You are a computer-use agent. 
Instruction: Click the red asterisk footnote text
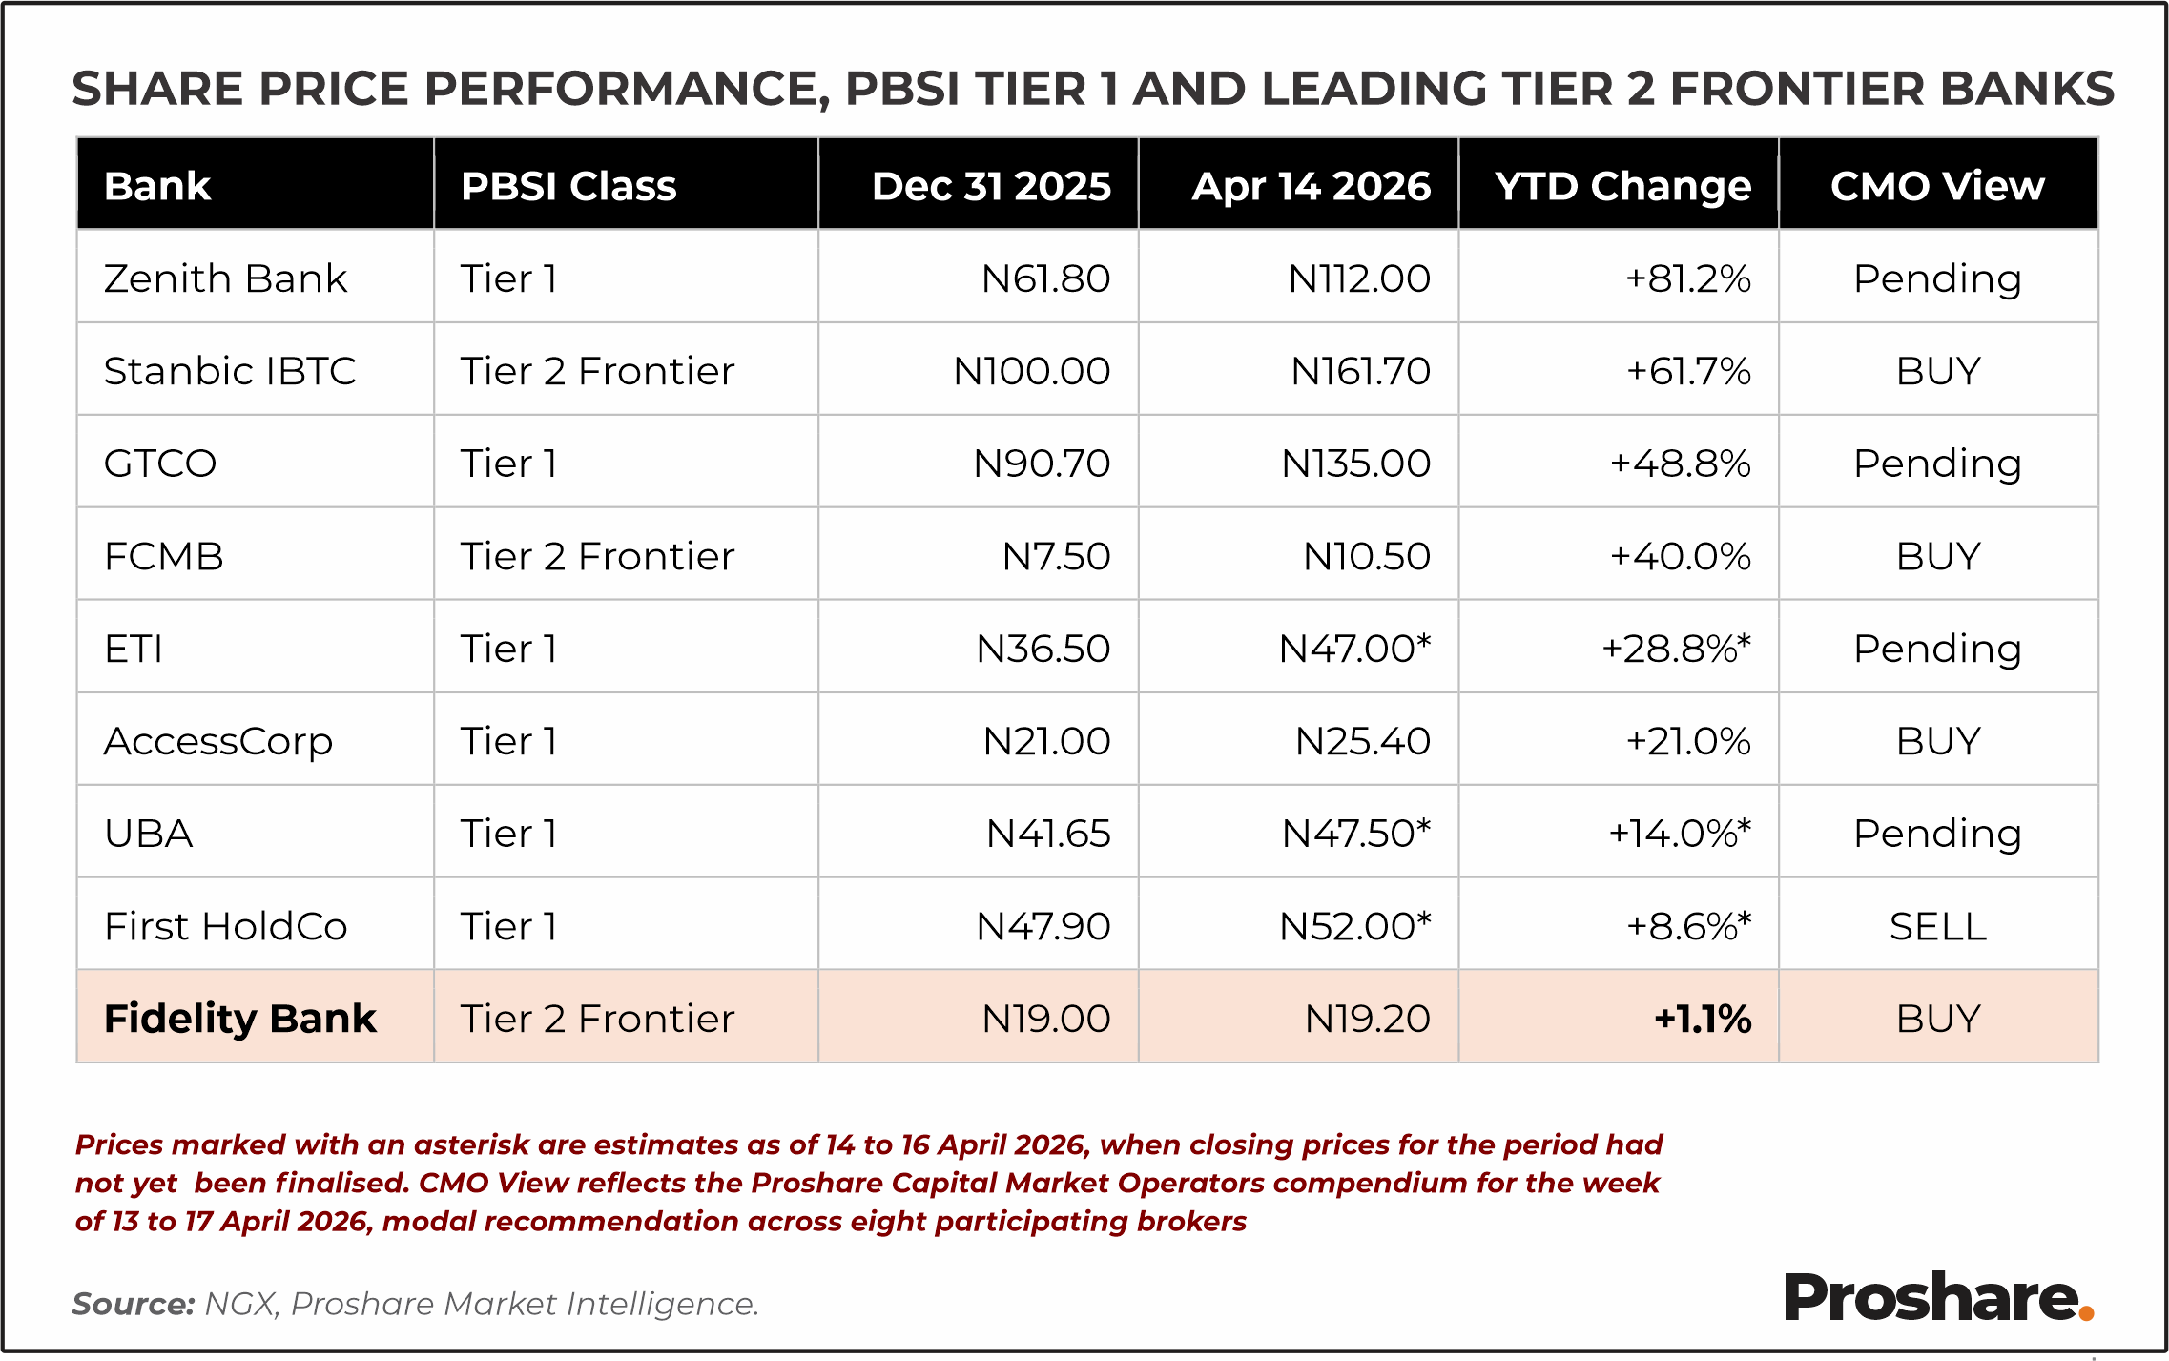[x=868, y=1183]
